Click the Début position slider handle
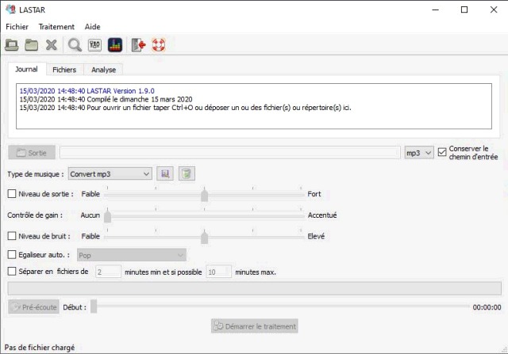The height and width of the screenshot is (354, 508). 94,306
